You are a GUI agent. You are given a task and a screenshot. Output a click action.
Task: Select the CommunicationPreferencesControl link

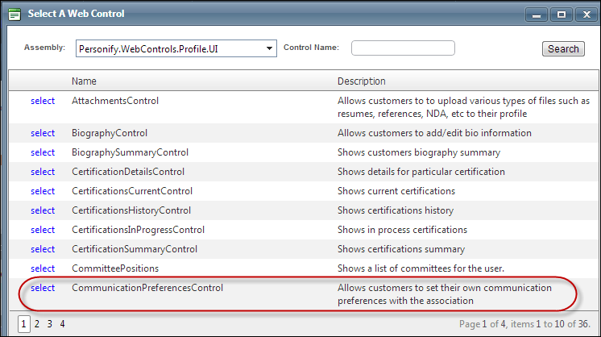[x=43, y=288]
